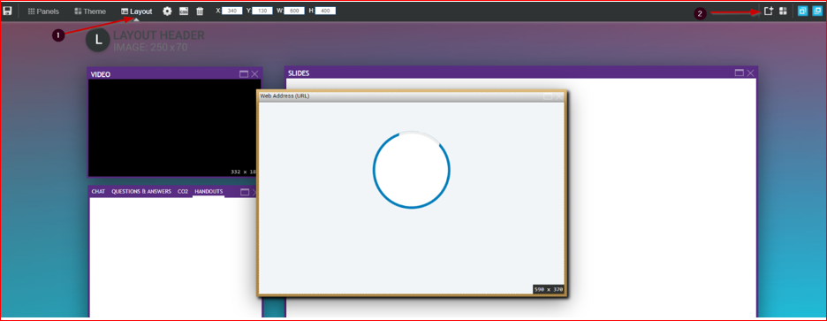Click the four-squares layout grid icon
Image resolution: width=827 pixels, height=321 pixels.
point(783,11)
